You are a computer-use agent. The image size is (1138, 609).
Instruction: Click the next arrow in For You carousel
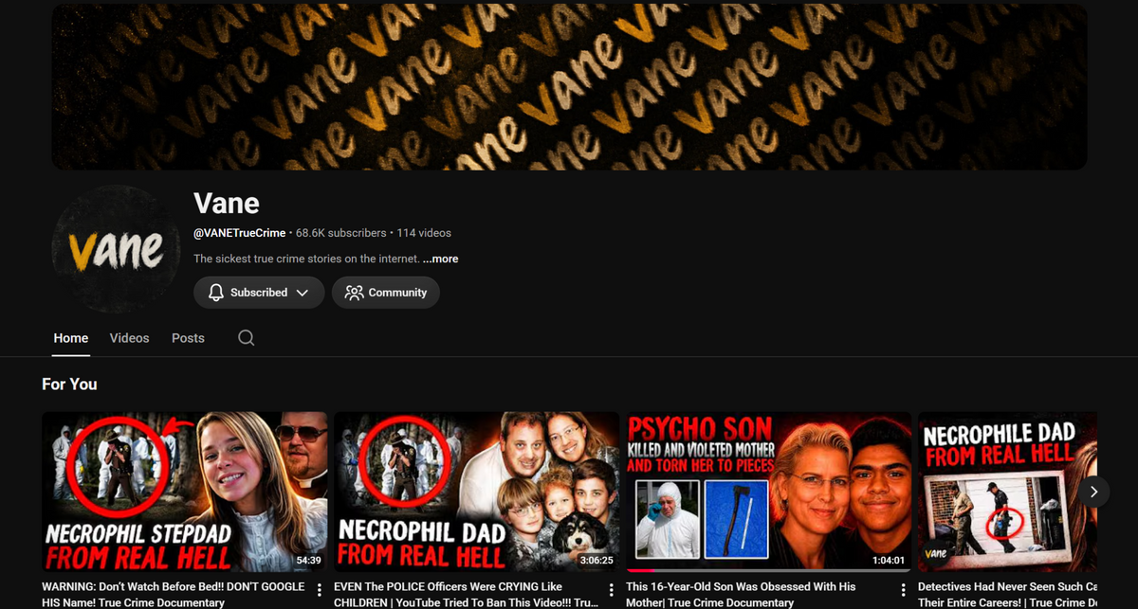tap(1093, 492)
